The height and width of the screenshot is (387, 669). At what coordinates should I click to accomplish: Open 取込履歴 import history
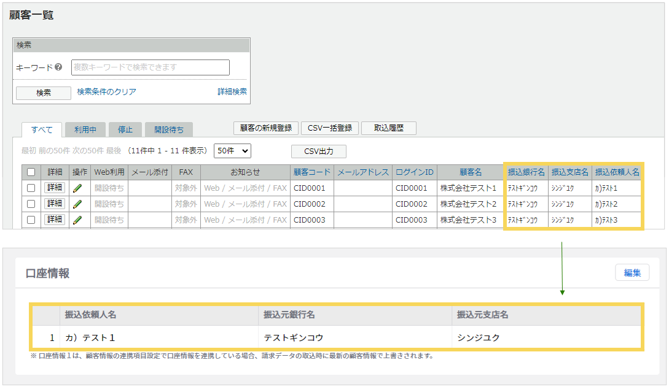[x=389, y=128]
